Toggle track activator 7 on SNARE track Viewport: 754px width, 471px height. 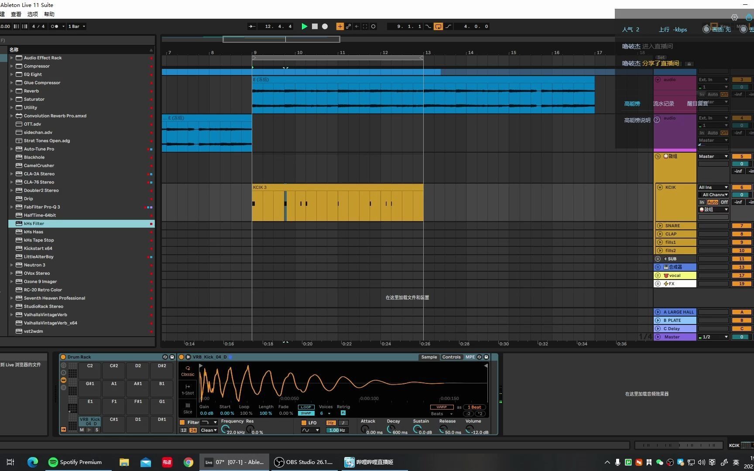coord(741,226)
